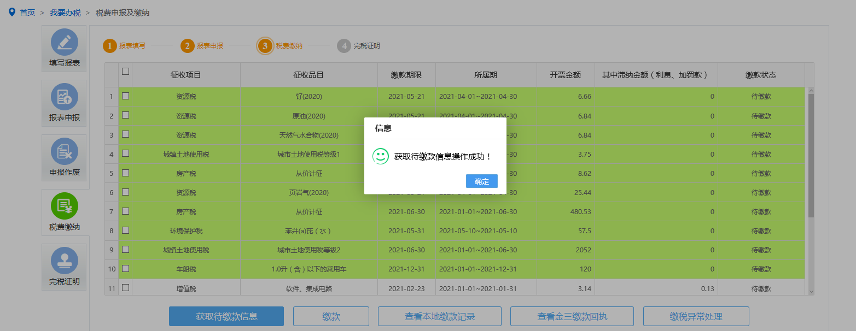Click the 待缴款 status in row 11
The height and width of the screenshot is (331, 856).
pyautogui.click(x=761, y=288)
